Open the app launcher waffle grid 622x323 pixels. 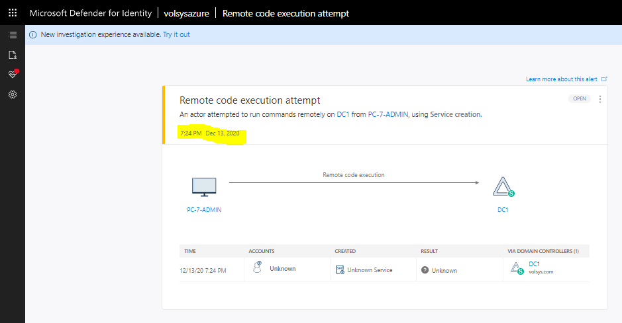tap(13, 13)
